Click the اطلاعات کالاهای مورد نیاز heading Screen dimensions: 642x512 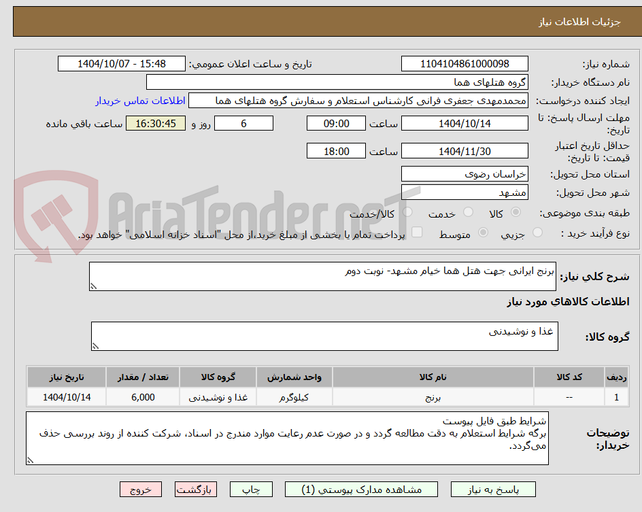coord(568,302)
